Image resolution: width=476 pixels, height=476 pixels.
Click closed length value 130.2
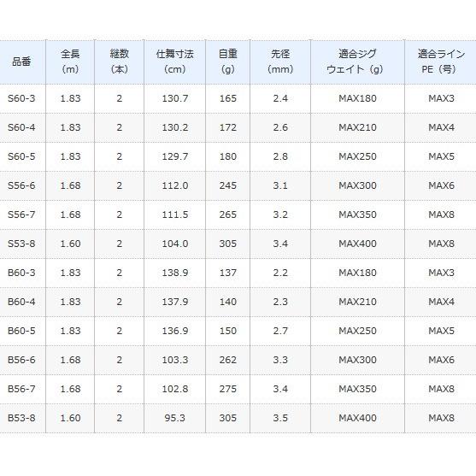[x=175, y=127]
